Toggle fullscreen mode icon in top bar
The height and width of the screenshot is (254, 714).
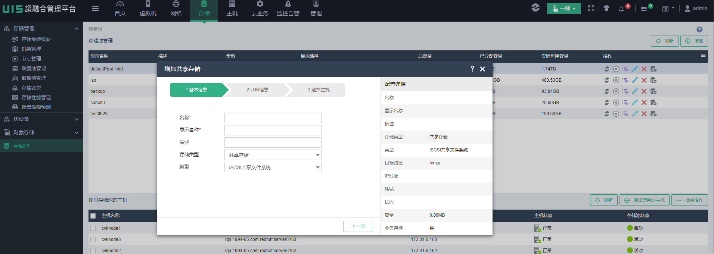[x=591, y=8]
